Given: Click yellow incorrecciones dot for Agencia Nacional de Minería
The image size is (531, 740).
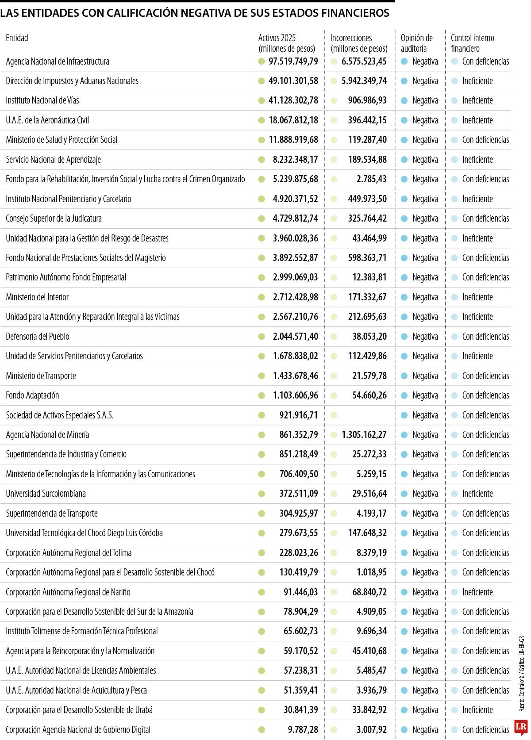Looking at the screenshot, I should [x=334, y=435].
